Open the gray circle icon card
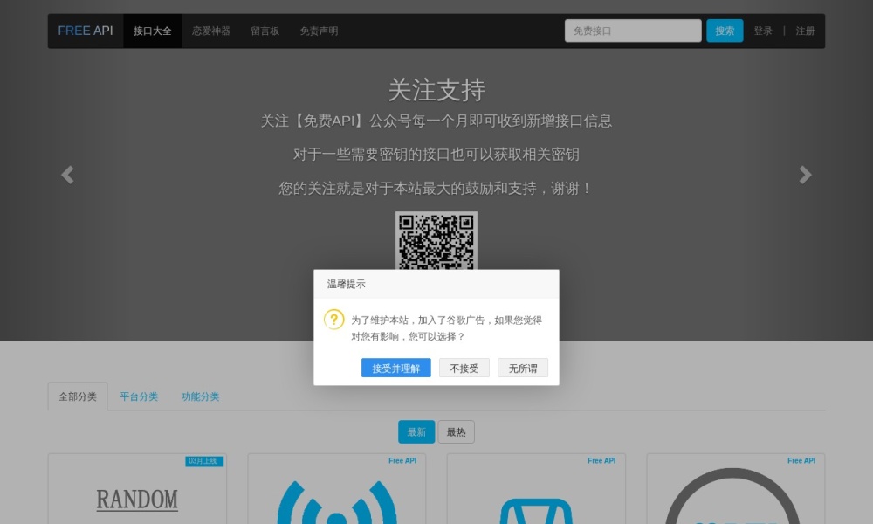Viewport: 873px width, 524px height. pos(735,489)
